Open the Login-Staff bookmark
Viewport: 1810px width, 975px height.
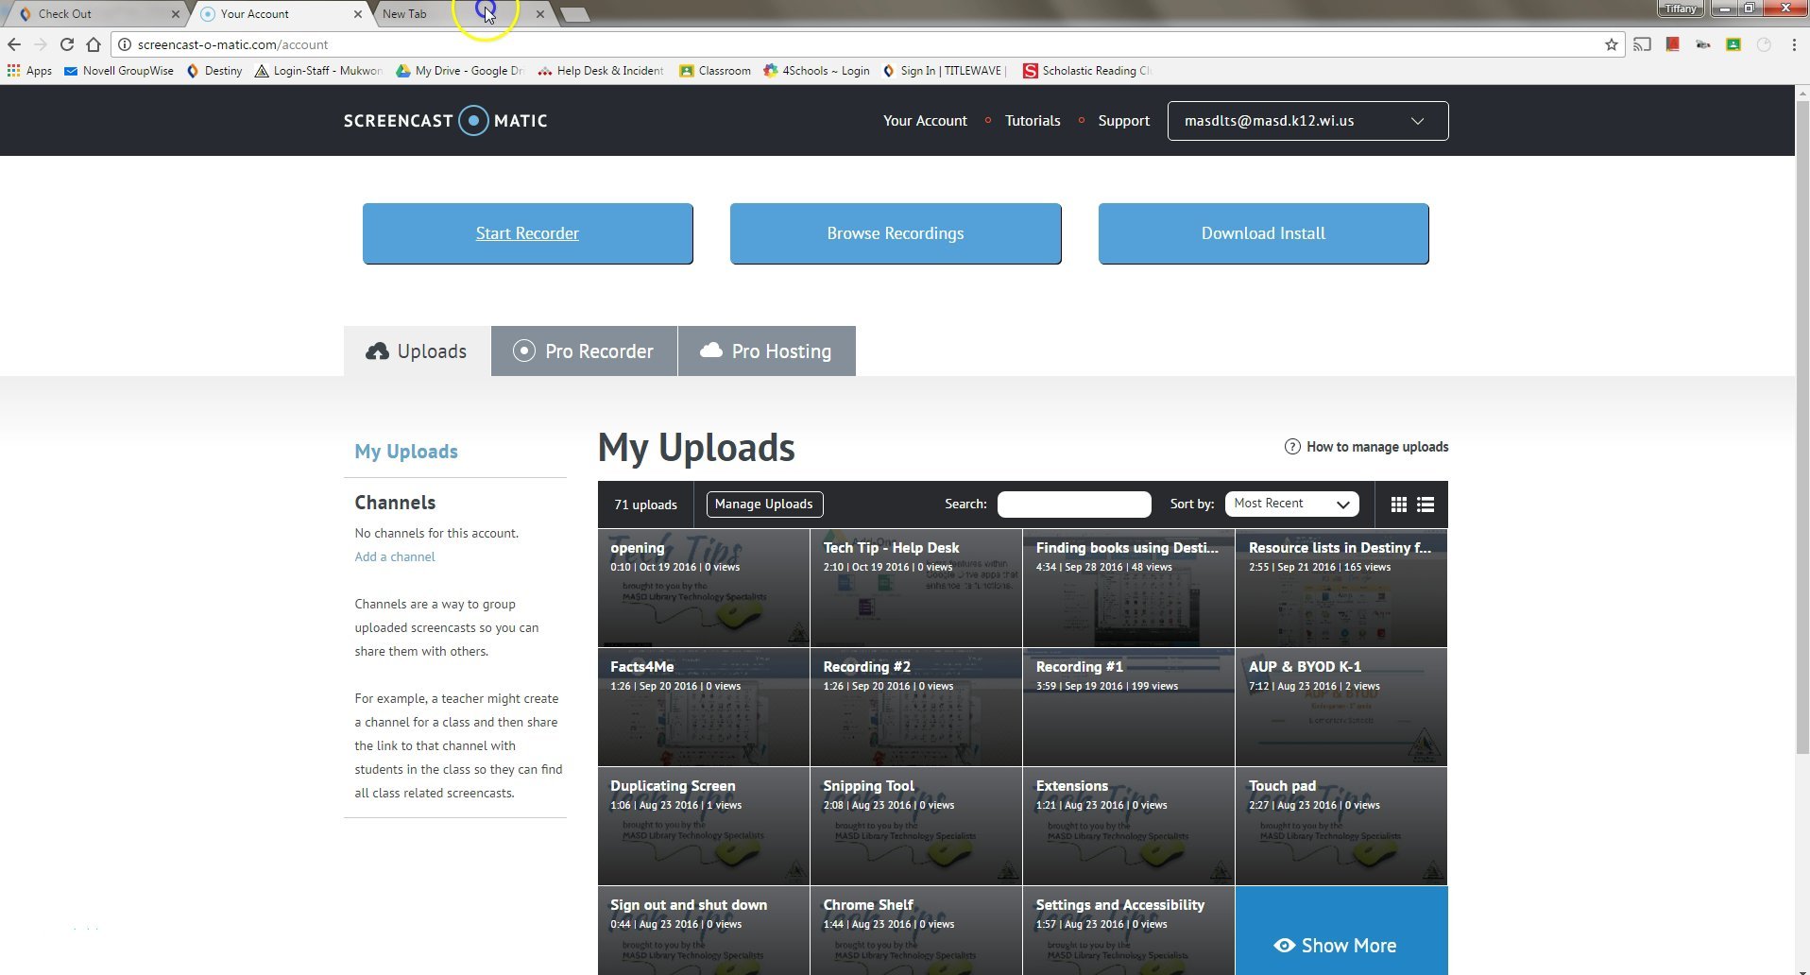(318, 71)
